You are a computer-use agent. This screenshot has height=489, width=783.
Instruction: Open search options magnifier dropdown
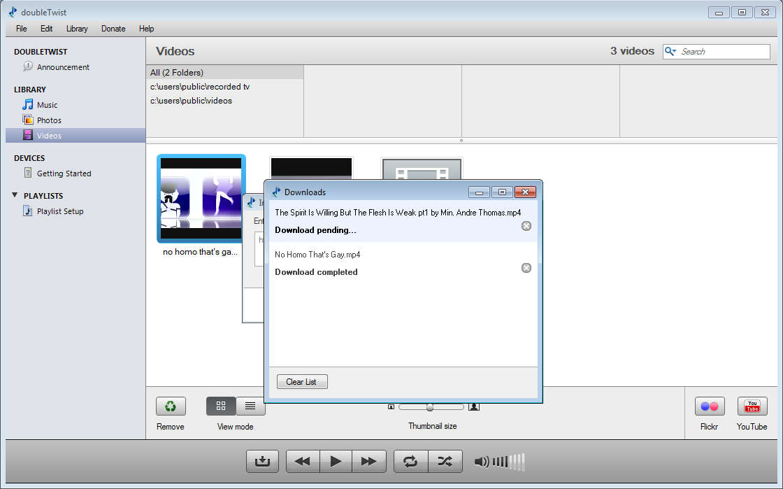click(x=670, y=52)
